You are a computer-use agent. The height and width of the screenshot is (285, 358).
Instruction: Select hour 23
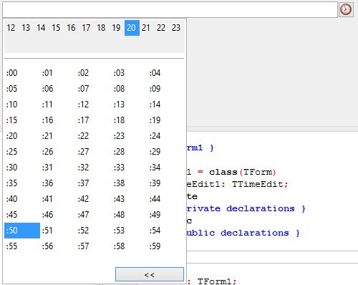coord(176,28)
